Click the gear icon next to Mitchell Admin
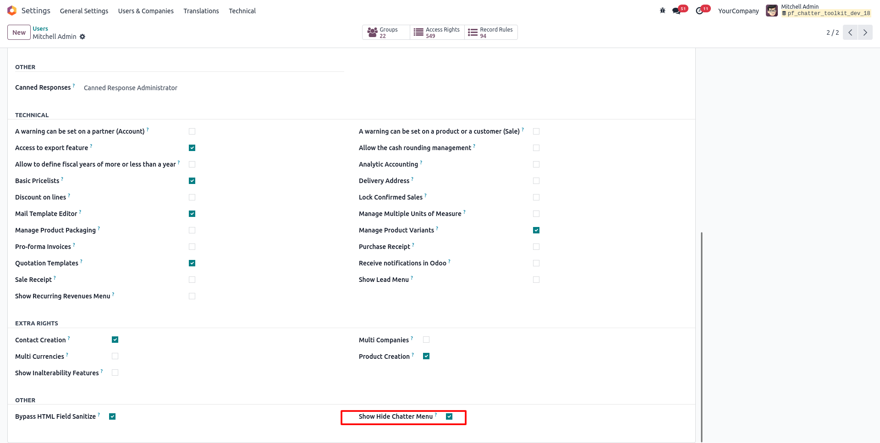 pos(82,37)
